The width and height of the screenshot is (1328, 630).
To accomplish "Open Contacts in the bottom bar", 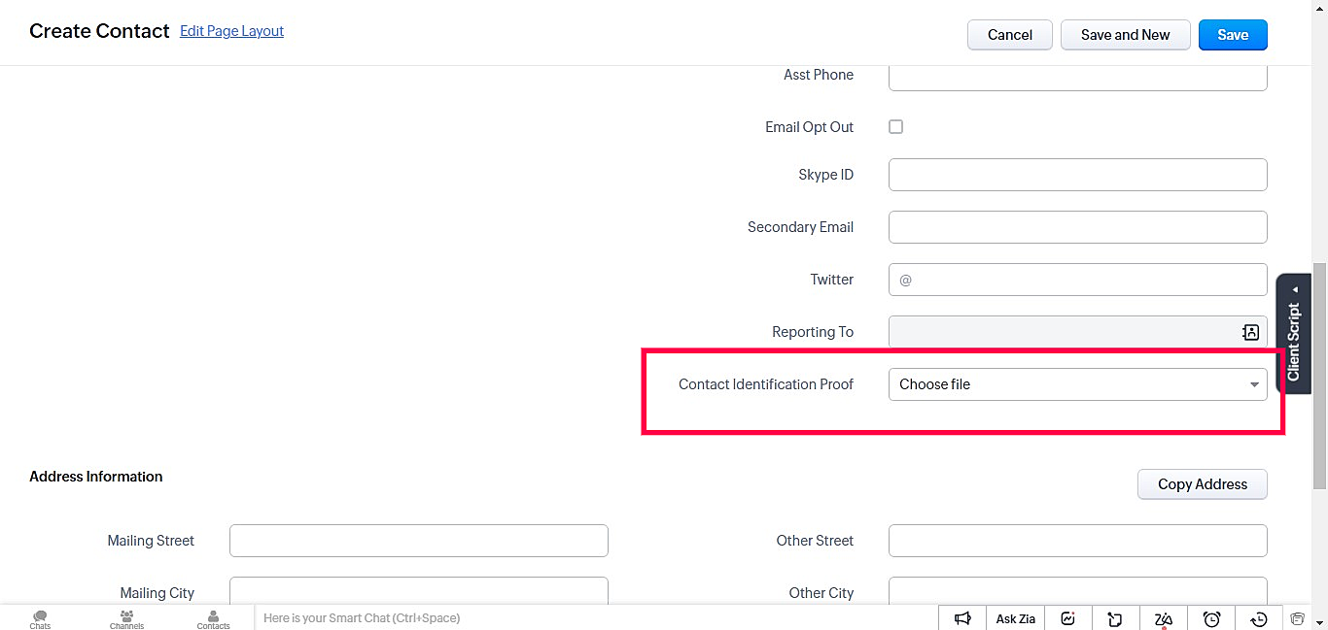I will 213,618.
